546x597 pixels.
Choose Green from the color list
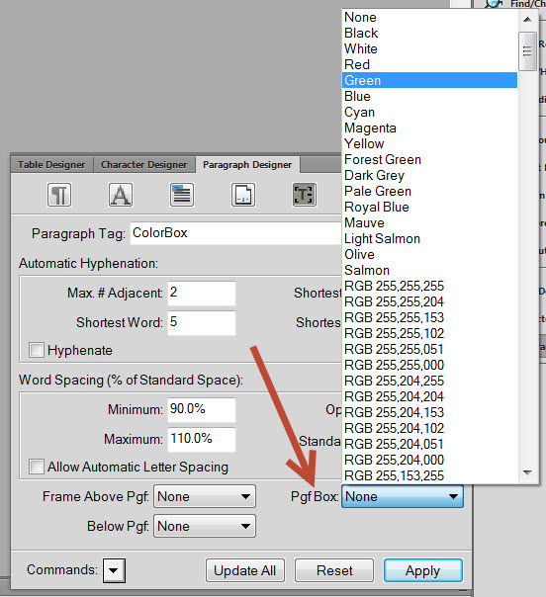coord(430,80)
